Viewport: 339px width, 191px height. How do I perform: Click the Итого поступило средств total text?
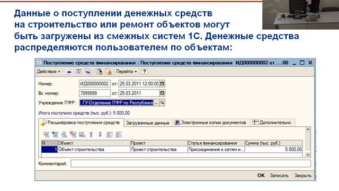point(84,113)
